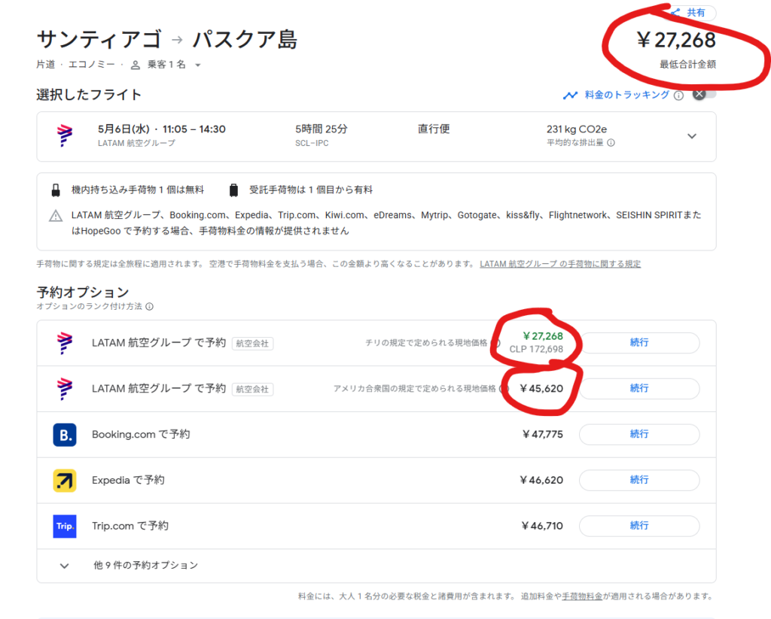Screen dimensions: 771x619
Task: Open the 手荷物料金 link in footer note
Action: 581,596
